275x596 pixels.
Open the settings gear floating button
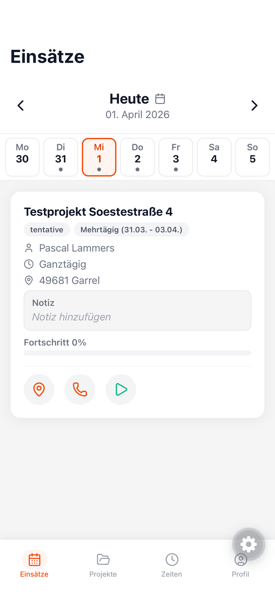(x=248, y=544)
